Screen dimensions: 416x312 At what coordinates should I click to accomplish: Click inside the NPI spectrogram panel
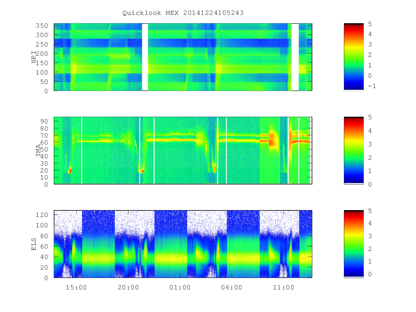(183, 57)
